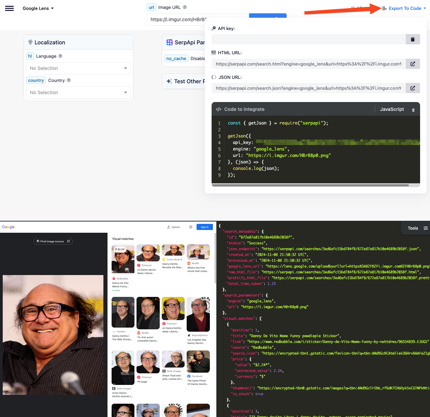Open the Redbubble $2.24 sticker thumbnail
Screen dimensions: 430x417
coord(123,259)
